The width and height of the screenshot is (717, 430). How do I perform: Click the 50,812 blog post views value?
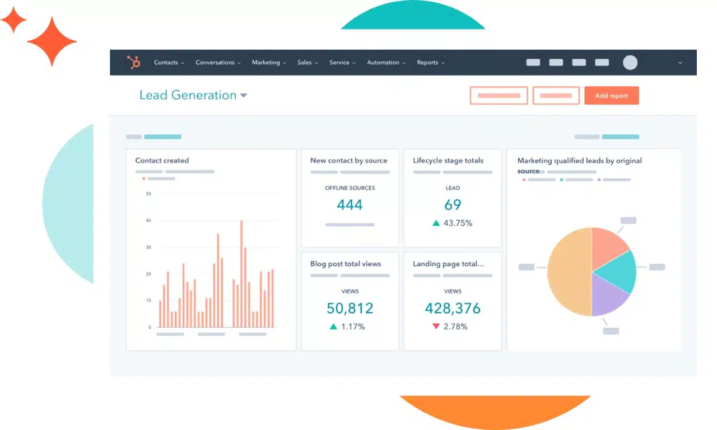click(x=350, y=308)
